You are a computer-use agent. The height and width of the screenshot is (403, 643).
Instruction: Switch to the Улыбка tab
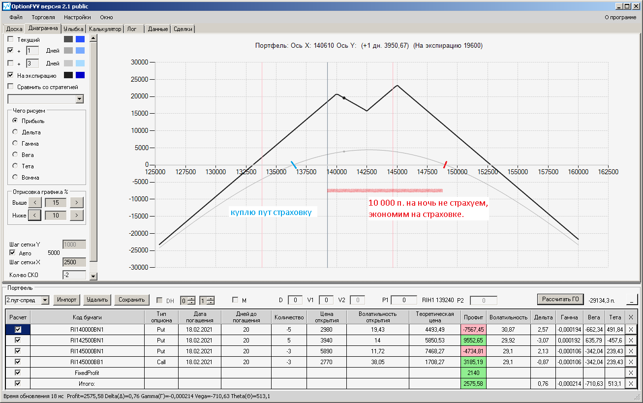point(73,29)
